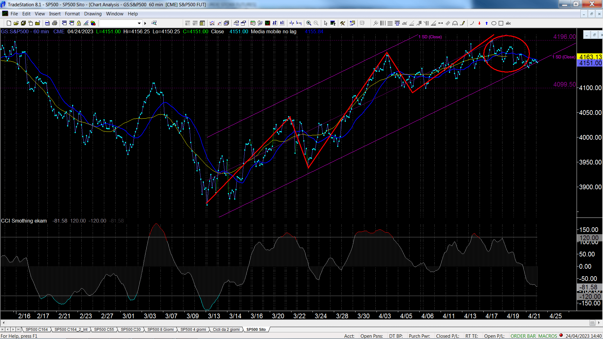Zoom out on the chart
Screen dimensions: 603x339
coord(316,23)
